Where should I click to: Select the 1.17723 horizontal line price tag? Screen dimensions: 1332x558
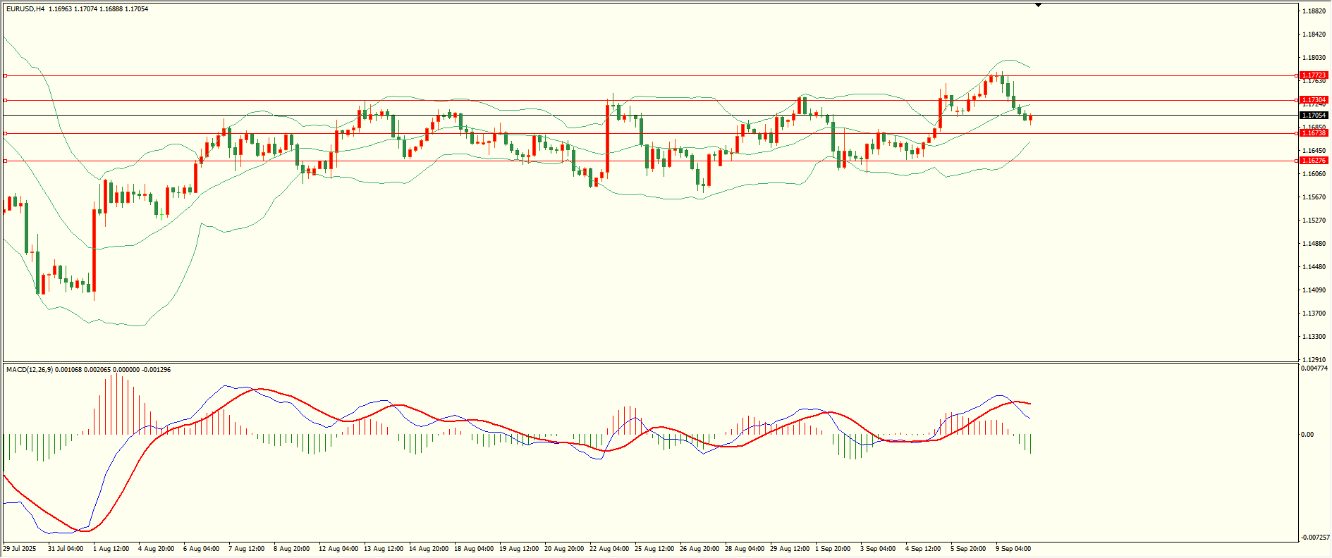tap(1314, 75)
